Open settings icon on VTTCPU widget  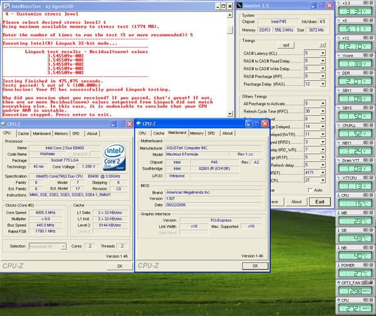(x=366, y=177)
